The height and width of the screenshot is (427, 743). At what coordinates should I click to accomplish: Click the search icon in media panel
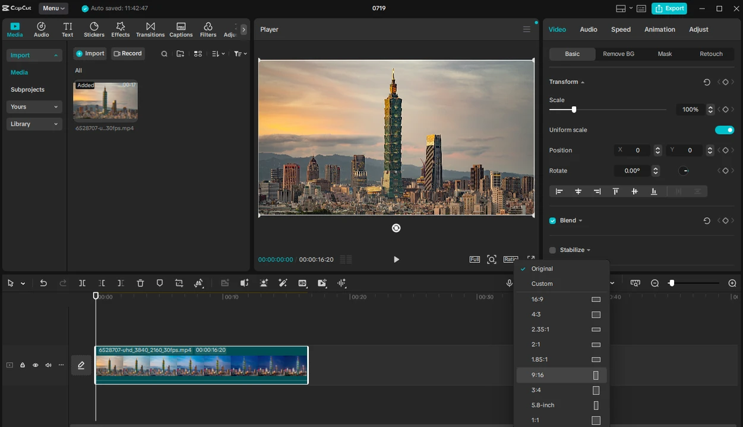[x=165, y=54]
